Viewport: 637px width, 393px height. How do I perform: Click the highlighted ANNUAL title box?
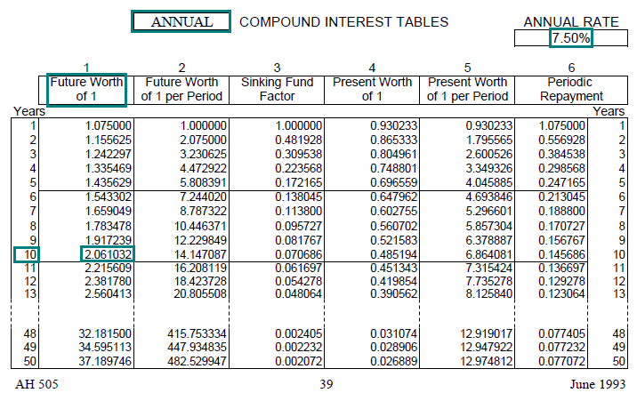[181, 21]
